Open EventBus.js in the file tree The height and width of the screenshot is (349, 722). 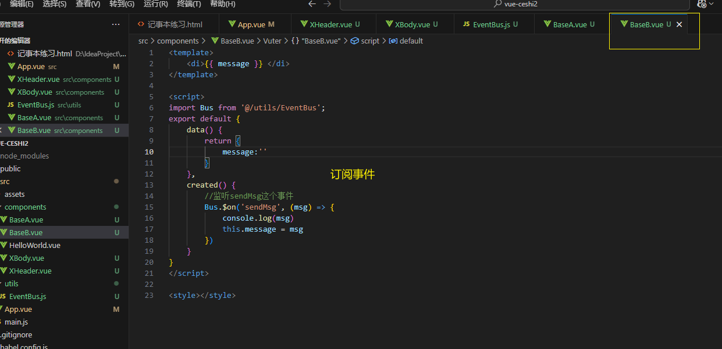(64, 296)
